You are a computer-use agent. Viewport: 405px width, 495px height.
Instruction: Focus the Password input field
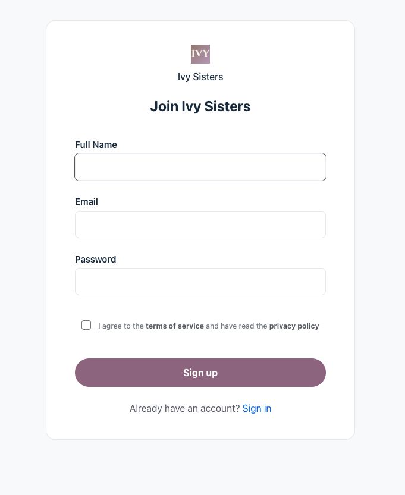[x=200, y=282]
